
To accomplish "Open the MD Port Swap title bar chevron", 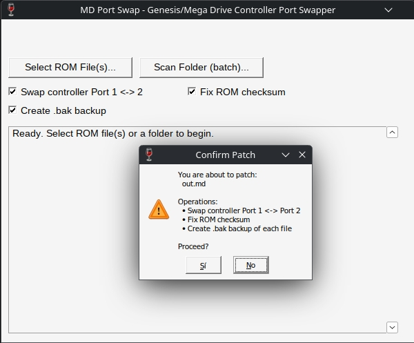I will click(388, 10).
